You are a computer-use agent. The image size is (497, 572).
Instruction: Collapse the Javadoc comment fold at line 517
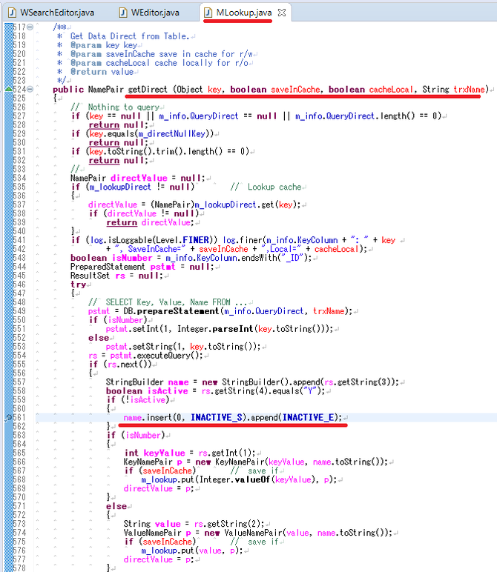30,27
